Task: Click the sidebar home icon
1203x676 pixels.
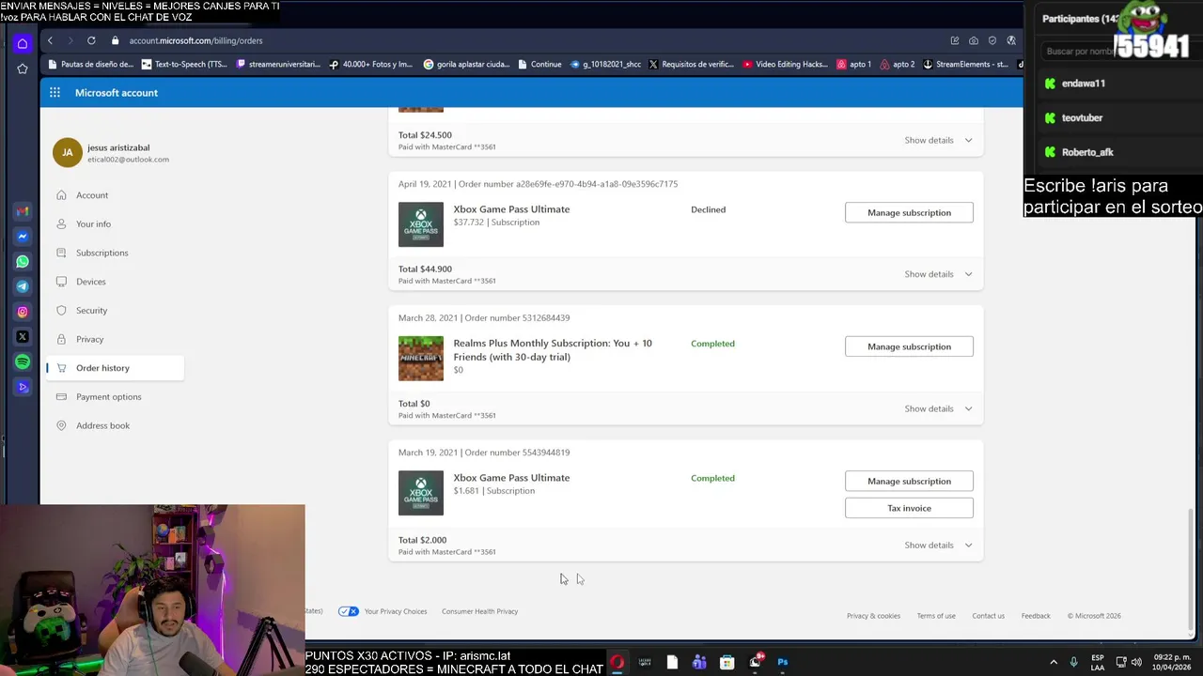Action: click(x=23, y=43)
